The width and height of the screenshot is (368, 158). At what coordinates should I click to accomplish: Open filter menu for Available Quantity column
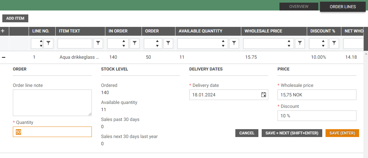point(234,43)
